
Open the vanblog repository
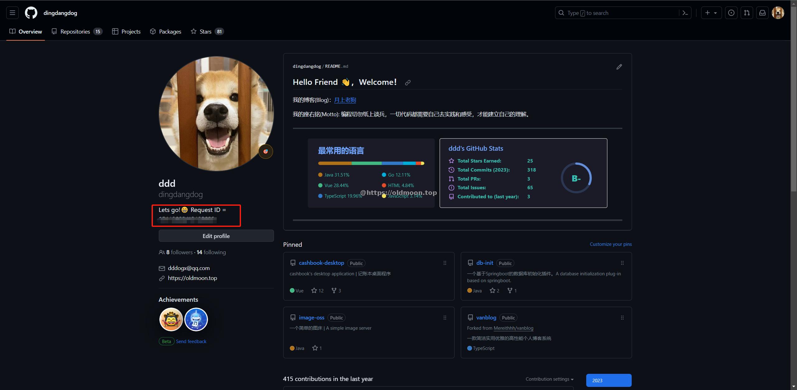486,318
